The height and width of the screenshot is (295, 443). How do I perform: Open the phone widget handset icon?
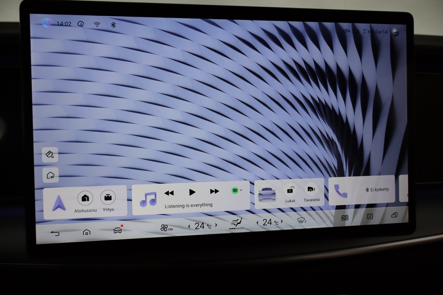point(341,191)
